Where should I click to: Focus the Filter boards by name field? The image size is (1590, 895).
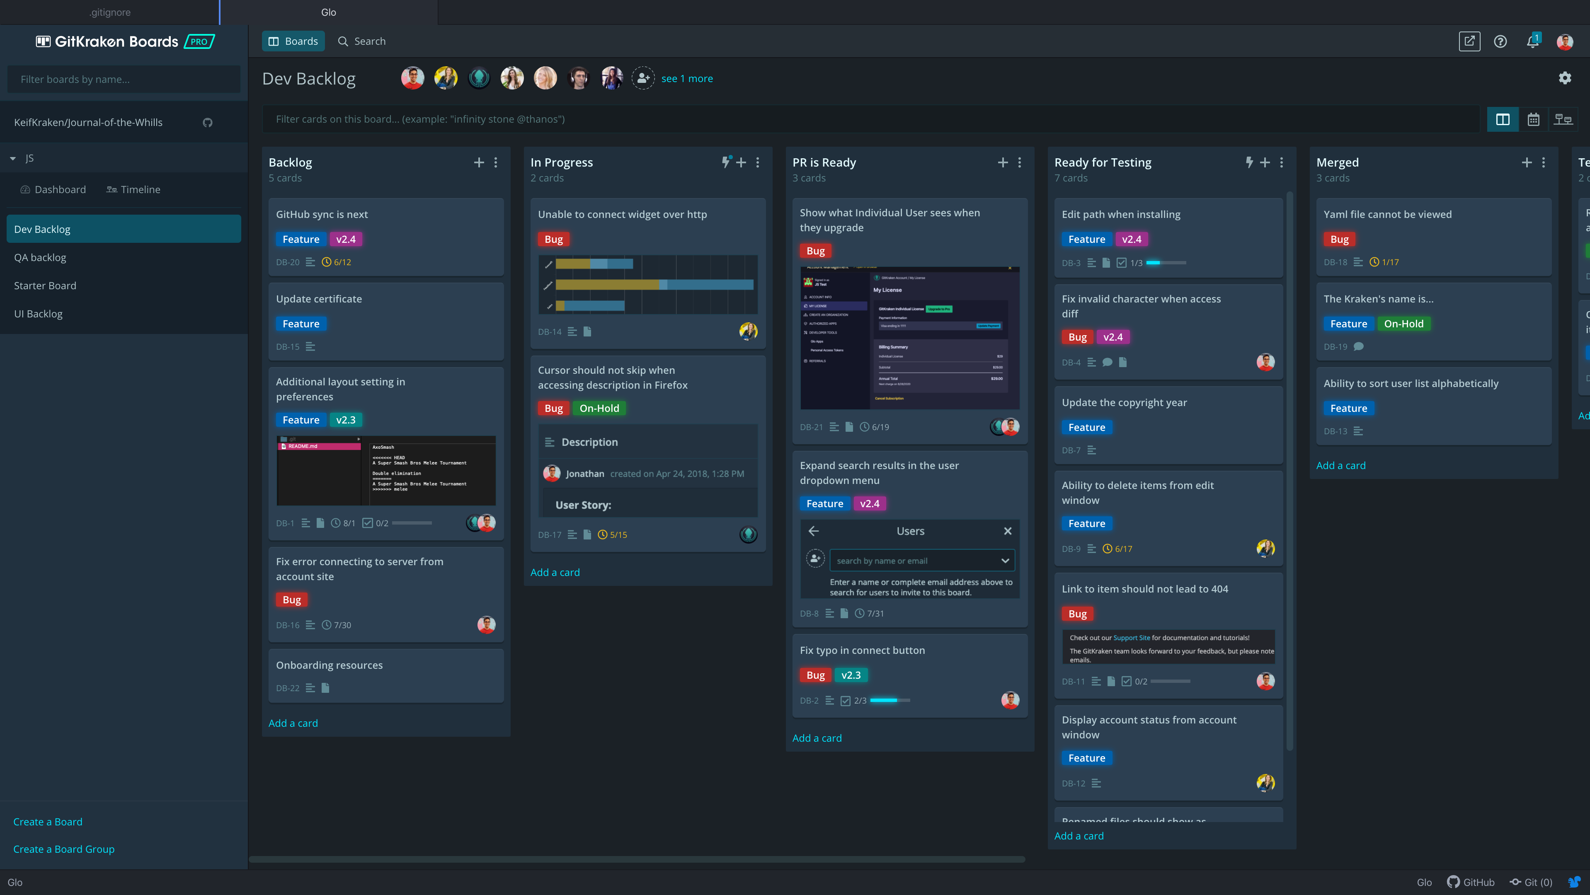click(124, 79)
